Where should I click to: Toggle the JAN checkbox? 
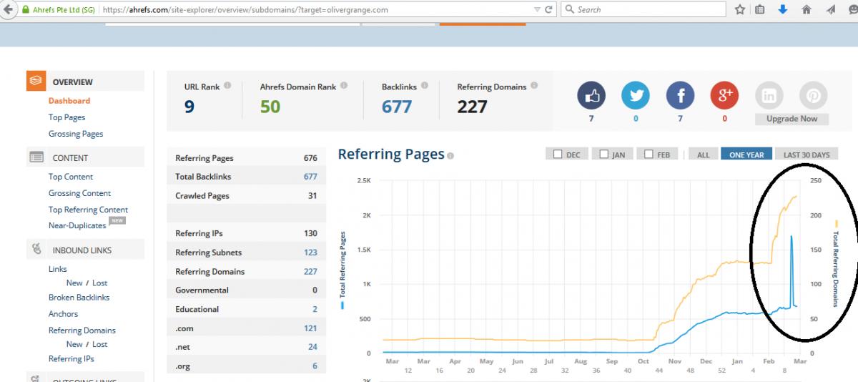click(x=604, y=154)
